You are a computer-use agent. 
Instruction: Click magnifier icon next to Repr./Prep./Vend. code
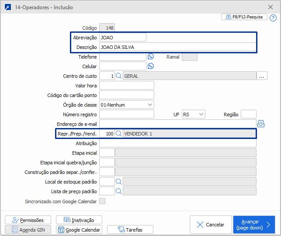(118, 133)
